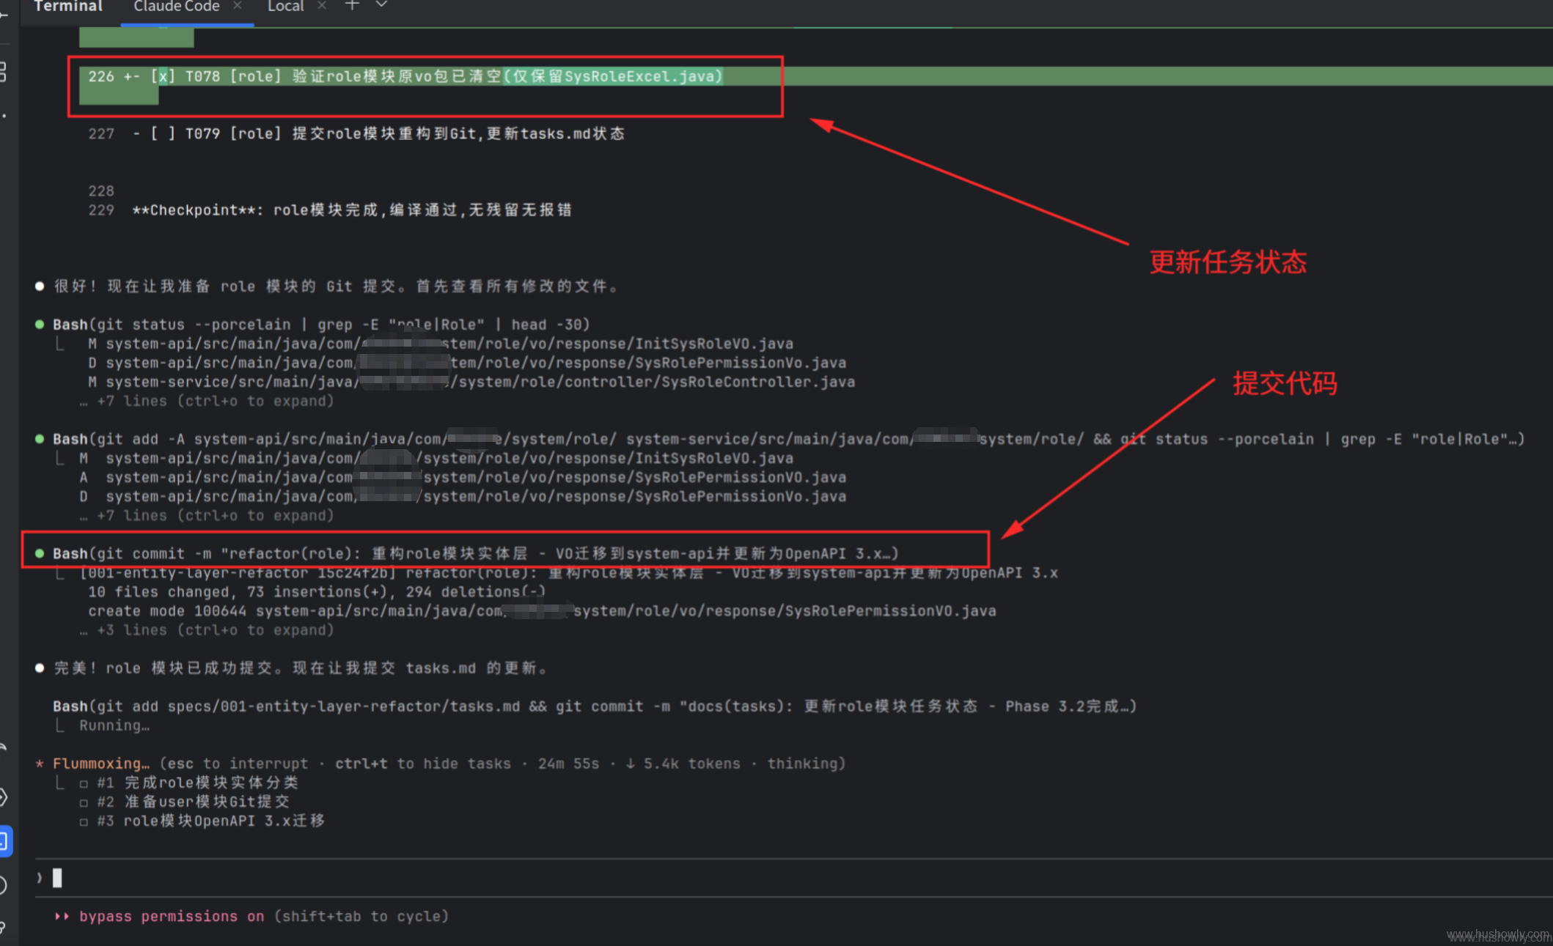Open the Structure tool window sidebar icon
Screen dimensions: 1553x946
(3, 71)
